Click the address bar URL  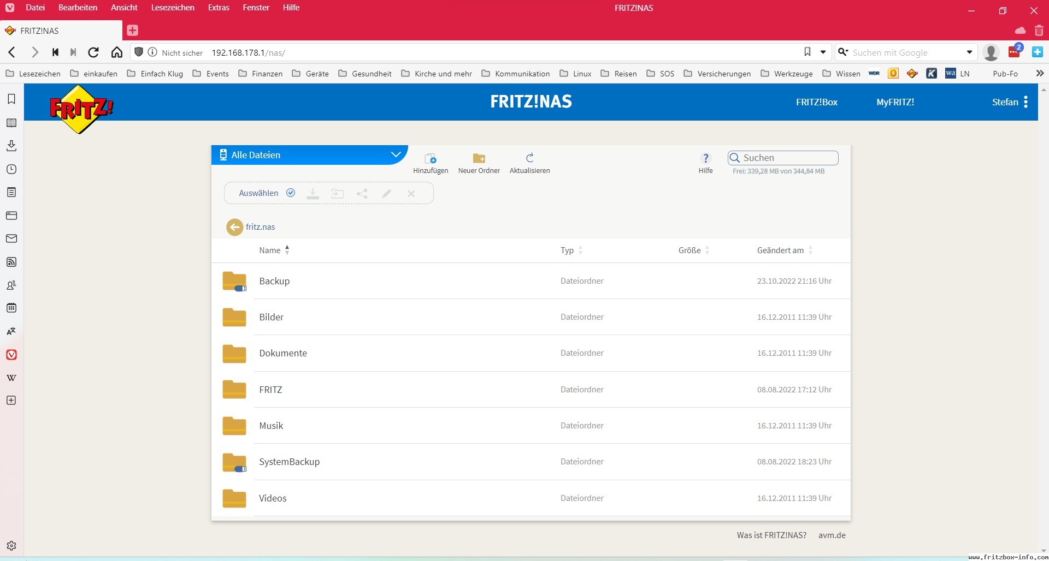(248, 52)
